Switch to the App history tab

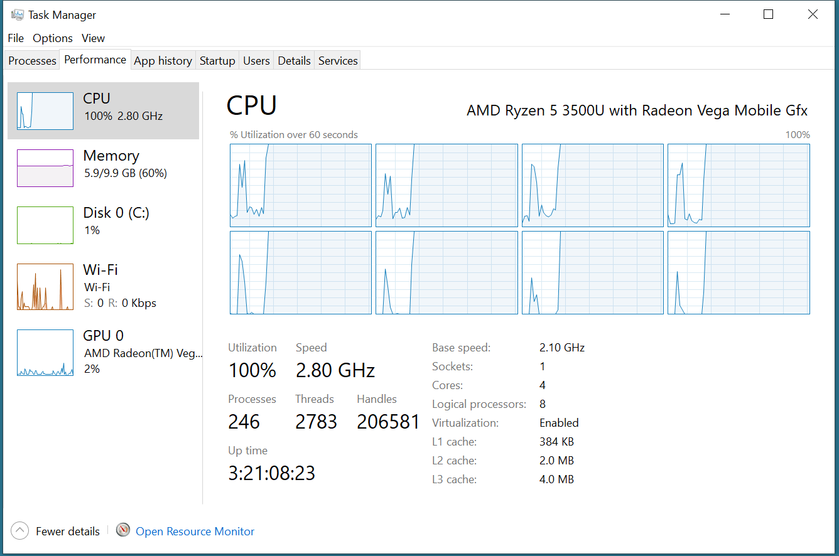[x=163, y=61]
